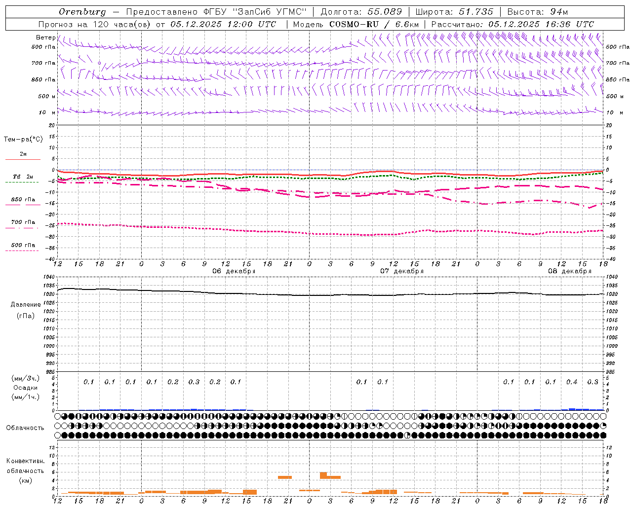Viewport: 632px width, 505px height.
Task: Click the 850 гПа temperature legend entry
Action: click(x=23, y=200)
